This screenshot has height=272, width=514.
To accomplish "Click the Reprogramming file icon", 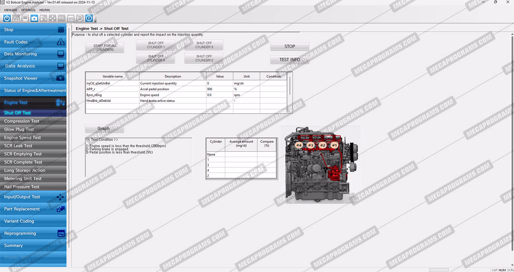I will click(x=61, y=233).
